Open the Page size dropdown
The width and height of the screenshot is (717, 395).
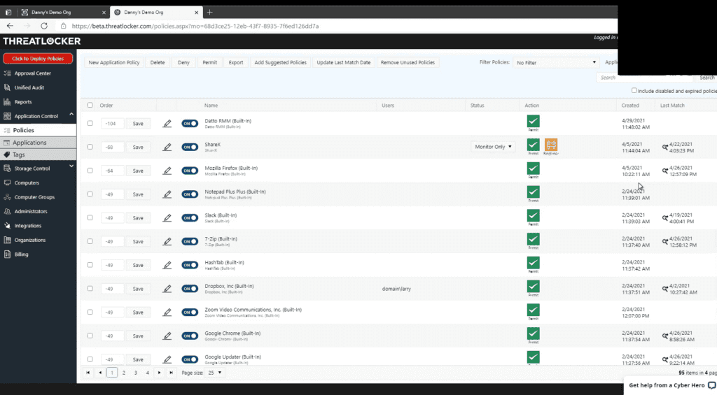tap(215, 373)
